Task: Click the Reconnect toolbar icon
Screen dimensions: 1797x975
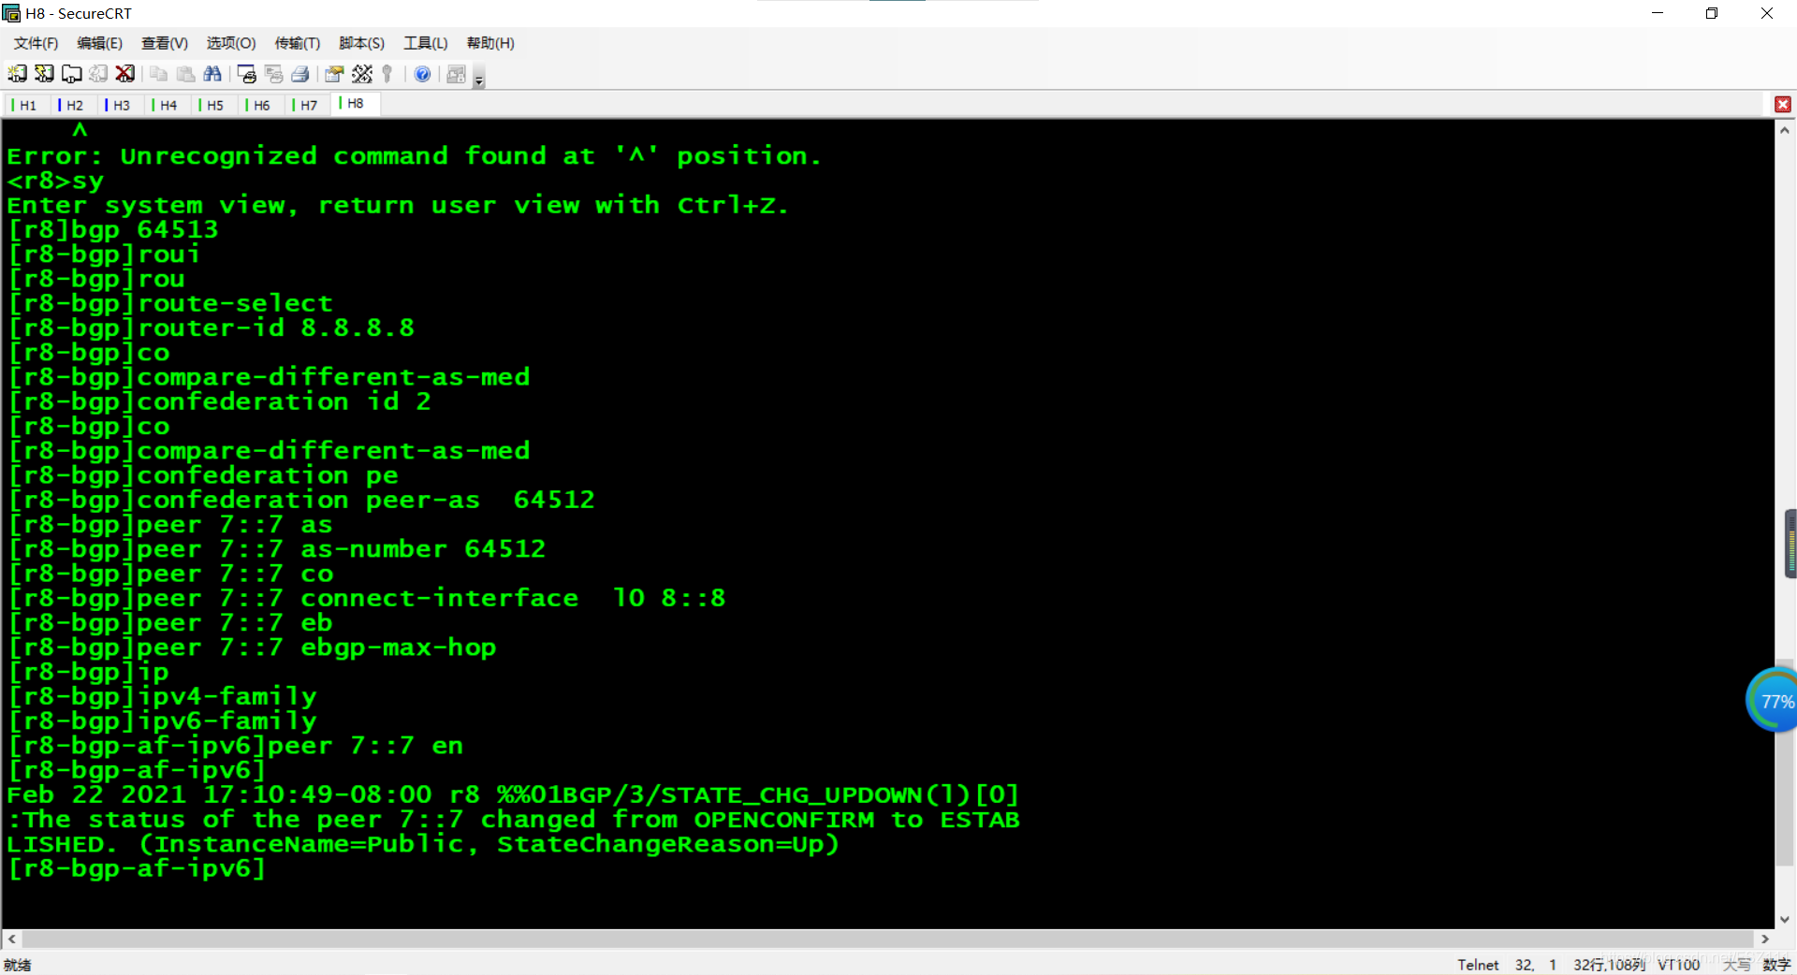Action: tap(98, 74)
